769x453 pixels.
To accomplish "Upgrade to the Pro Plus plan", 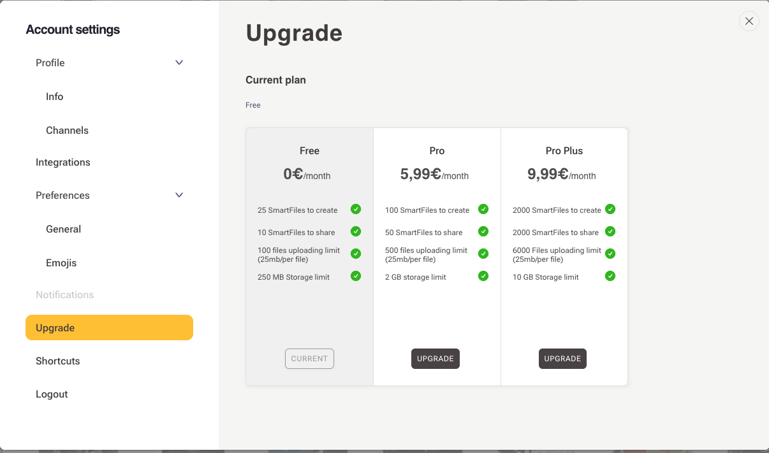I will [562, 359].
